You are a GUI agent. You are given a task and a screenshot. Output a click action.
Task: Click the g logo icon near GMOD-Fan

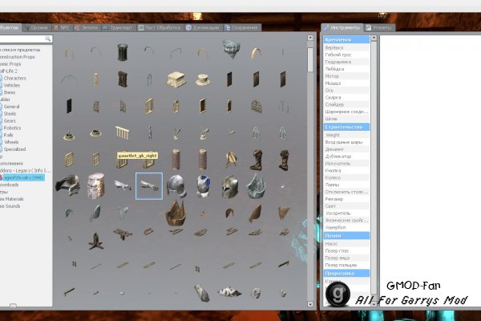338,293
